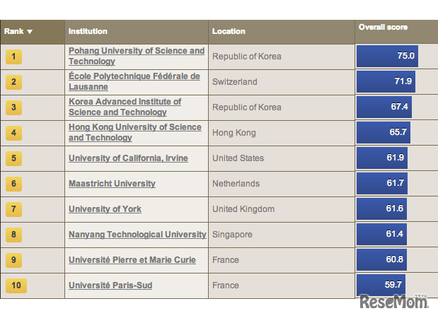438x318 pixels.
Task: Click the 75.0 overall score bar
Action: pyautogui.click(x=387, y=57)
